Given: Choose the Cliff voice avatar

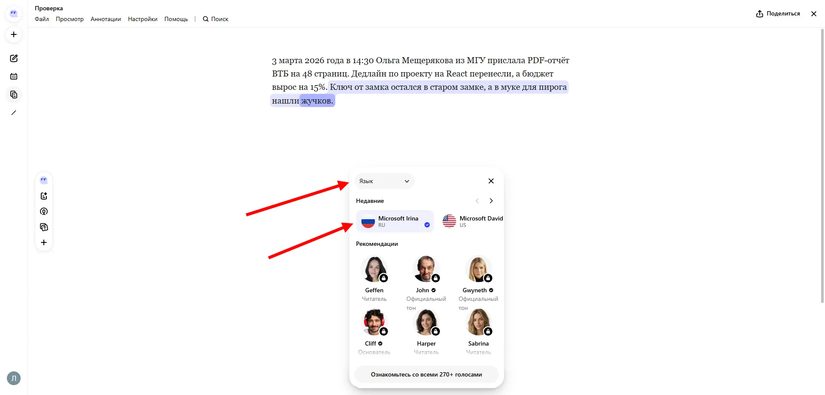Looking at the screenshot, I should click(x=374, y=322).
